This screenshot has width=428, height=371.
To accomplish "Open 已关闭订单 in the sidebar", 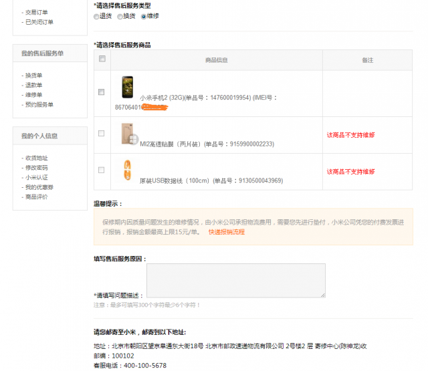I will 39,22.
